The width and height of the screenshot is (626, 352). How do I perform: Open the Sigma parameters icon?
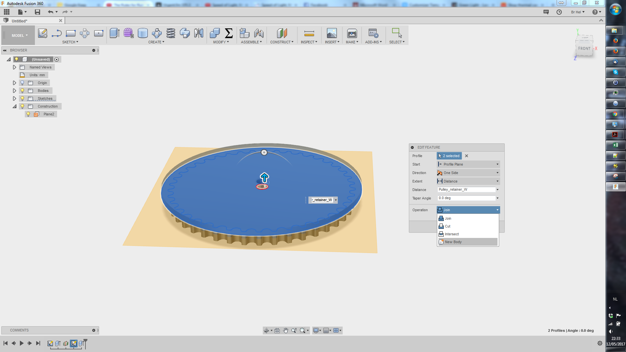[229, 33]
